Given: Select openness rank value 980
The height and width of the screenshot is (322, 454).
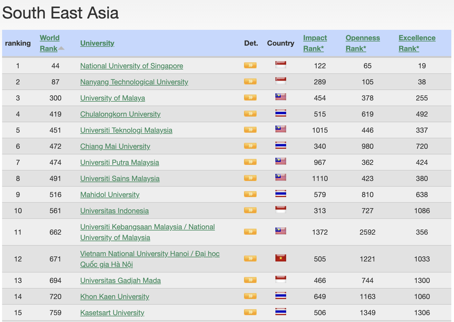Looking at the screenshot, I should coord(367,147).
